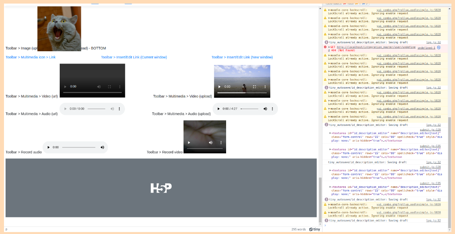455x234 pixels.
Task: Seek the Audio (upload) timeline slider
Action: (x=250, y=109)
